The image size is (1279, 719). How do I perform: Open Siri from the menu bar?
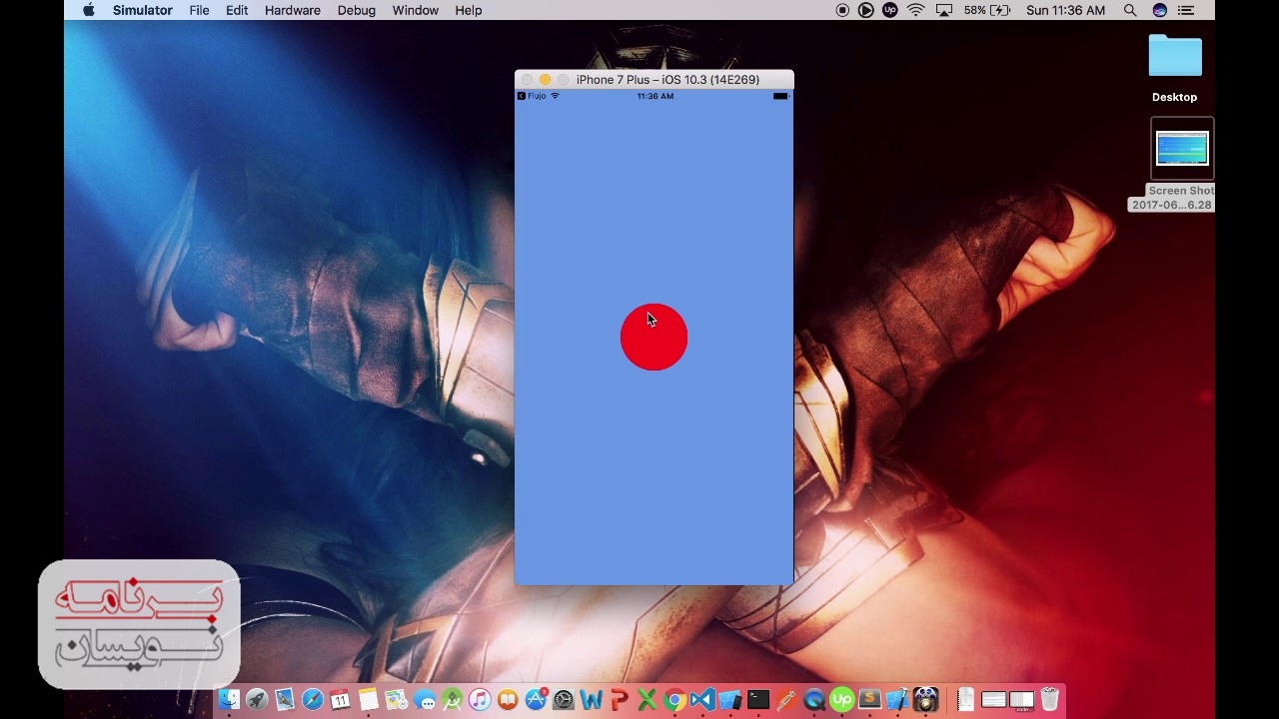coord(1159,10)
